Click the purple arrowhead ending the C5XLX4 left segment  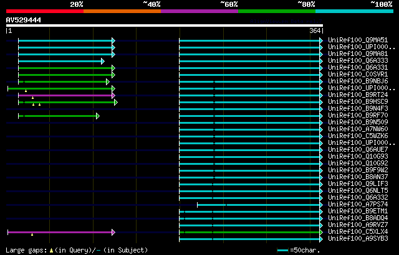[113, 232]
